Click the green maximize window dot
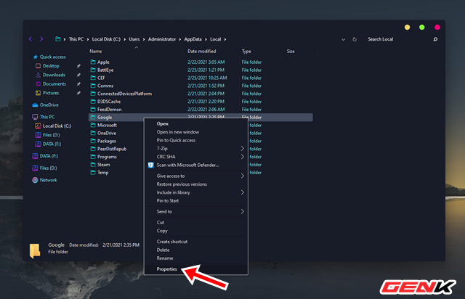Image resolution: width=465 pixels, height=299 pixels. tap(421, 28)
